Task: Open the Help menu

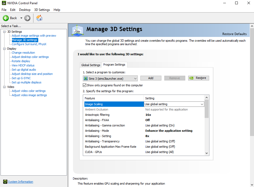Action: point(57,10)
